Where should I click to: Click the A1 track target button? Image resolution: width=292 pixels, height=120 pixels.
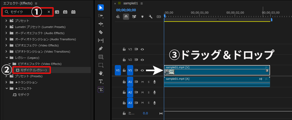click(130, 82)
